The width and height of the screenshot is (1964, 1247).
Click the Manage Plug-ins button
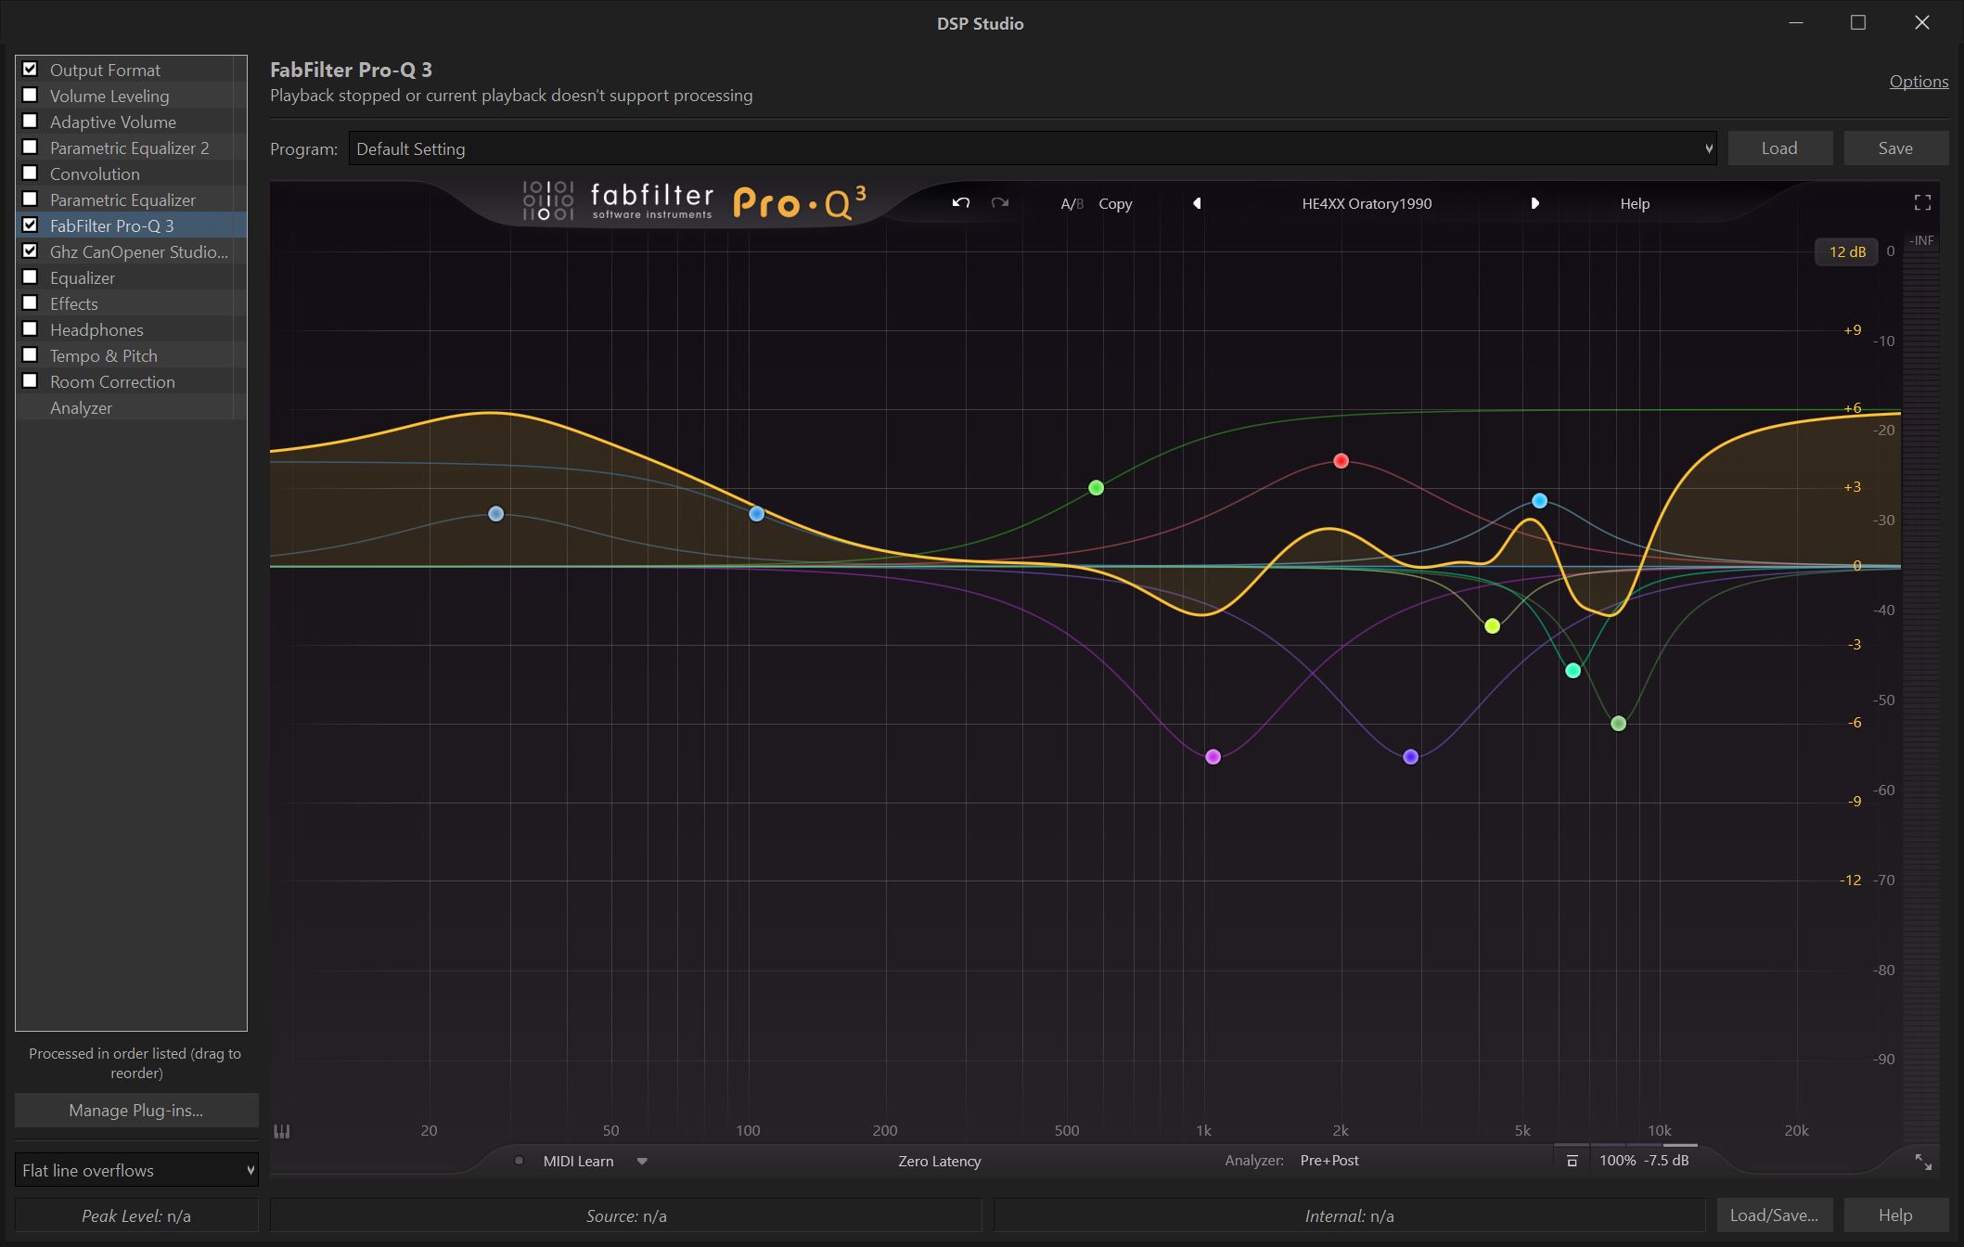136,1110
